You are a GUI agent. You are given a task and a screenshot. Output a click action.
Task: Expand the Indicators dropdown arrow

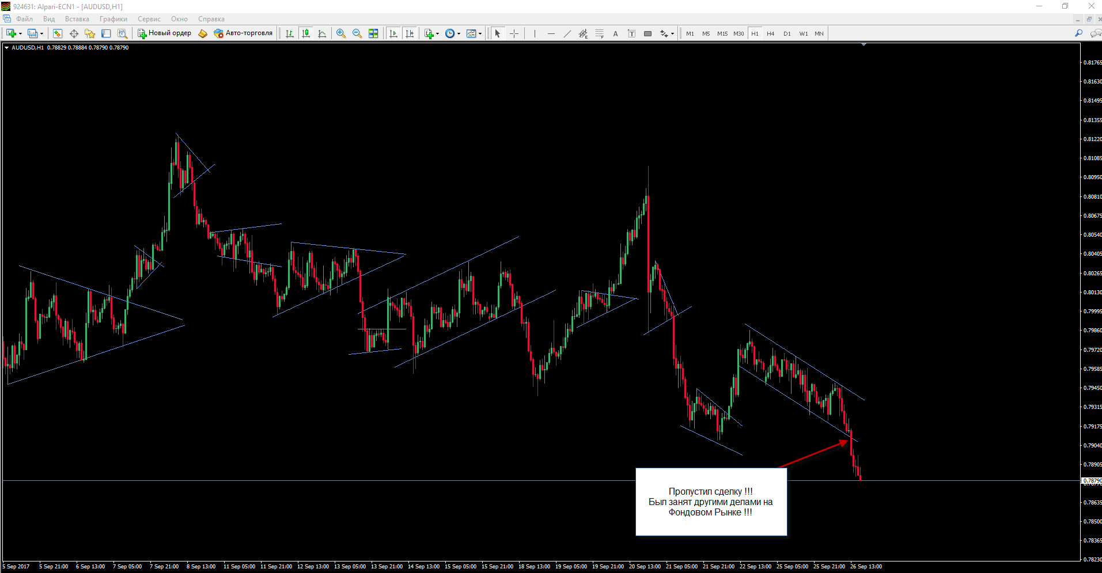[x=438, y=33]
